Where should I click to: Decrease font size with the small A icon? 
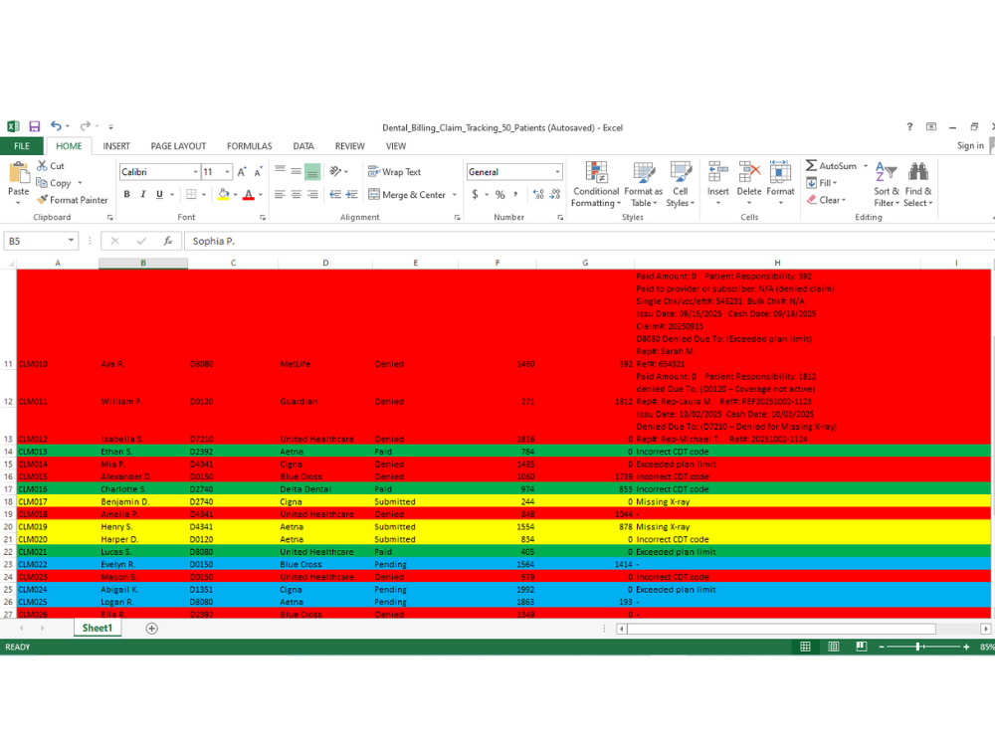tap(258, 172)
